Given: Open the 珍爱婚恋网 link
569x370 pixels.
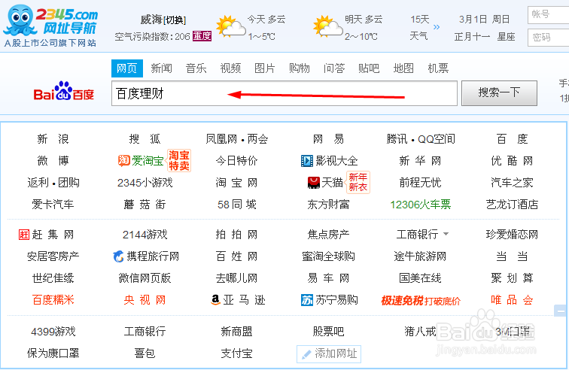Looking at the screenshot, I should (x=512, y=235).
